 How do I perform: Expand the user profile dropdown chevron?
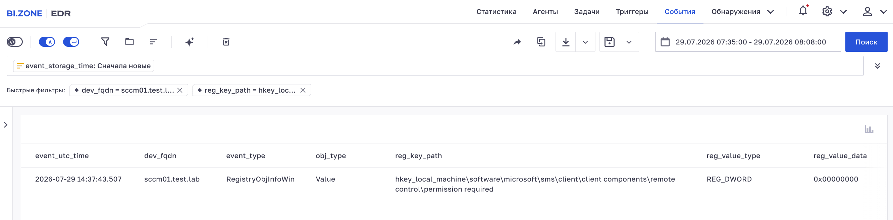click(x=884, y=12)
